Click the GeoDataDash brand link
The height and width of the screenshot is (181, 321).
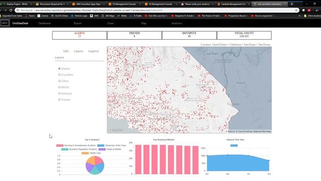pyautogui.click(x=20, y=23)
